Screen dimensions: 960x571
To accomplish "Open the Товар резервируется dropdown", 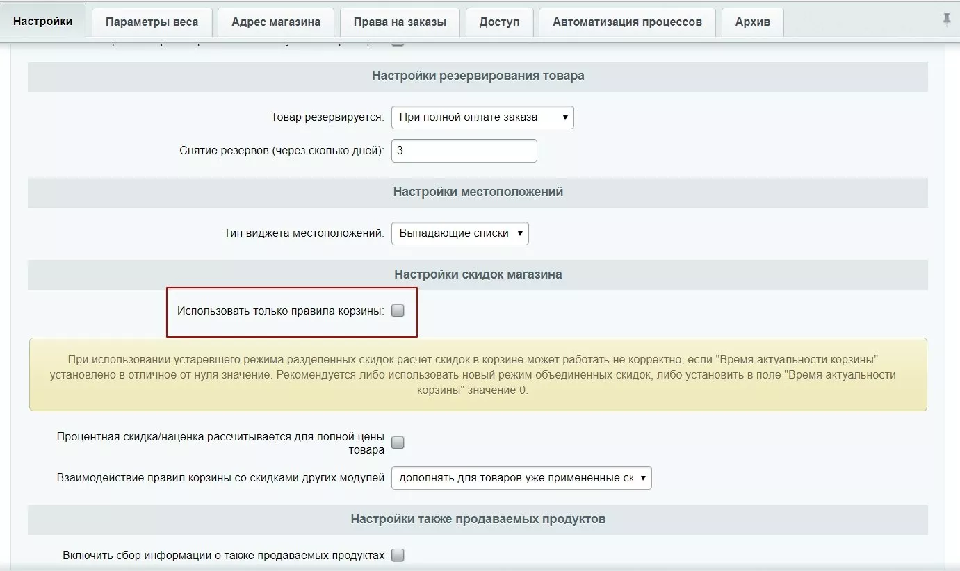I will 482,117.
